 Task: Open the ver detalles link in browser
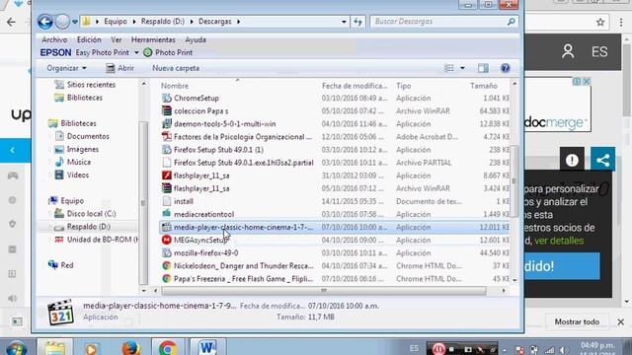(559, 241)
